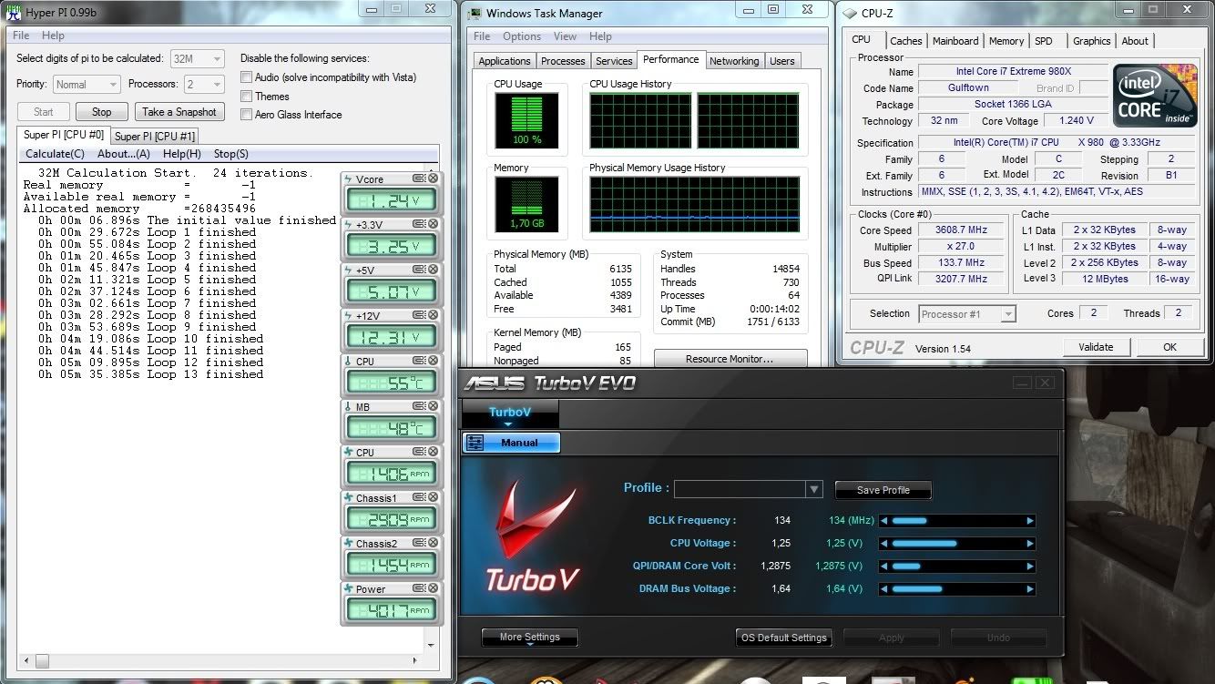Open the SPD tab in CPU-Z
Screen dimensions: 1215x684
coord(1044,41)
